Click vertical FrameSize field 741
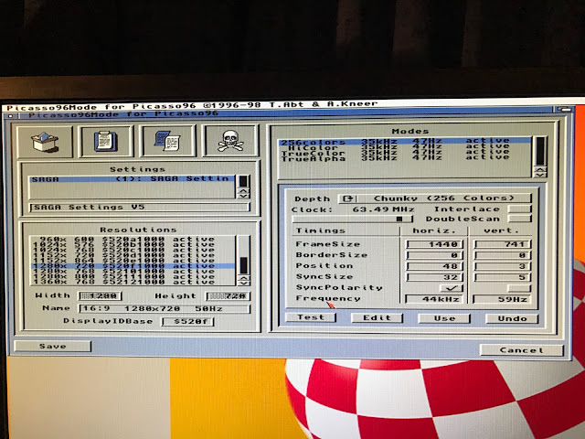Image resolution: width=585 pixels, height=439 pixels. click(503, 244)
